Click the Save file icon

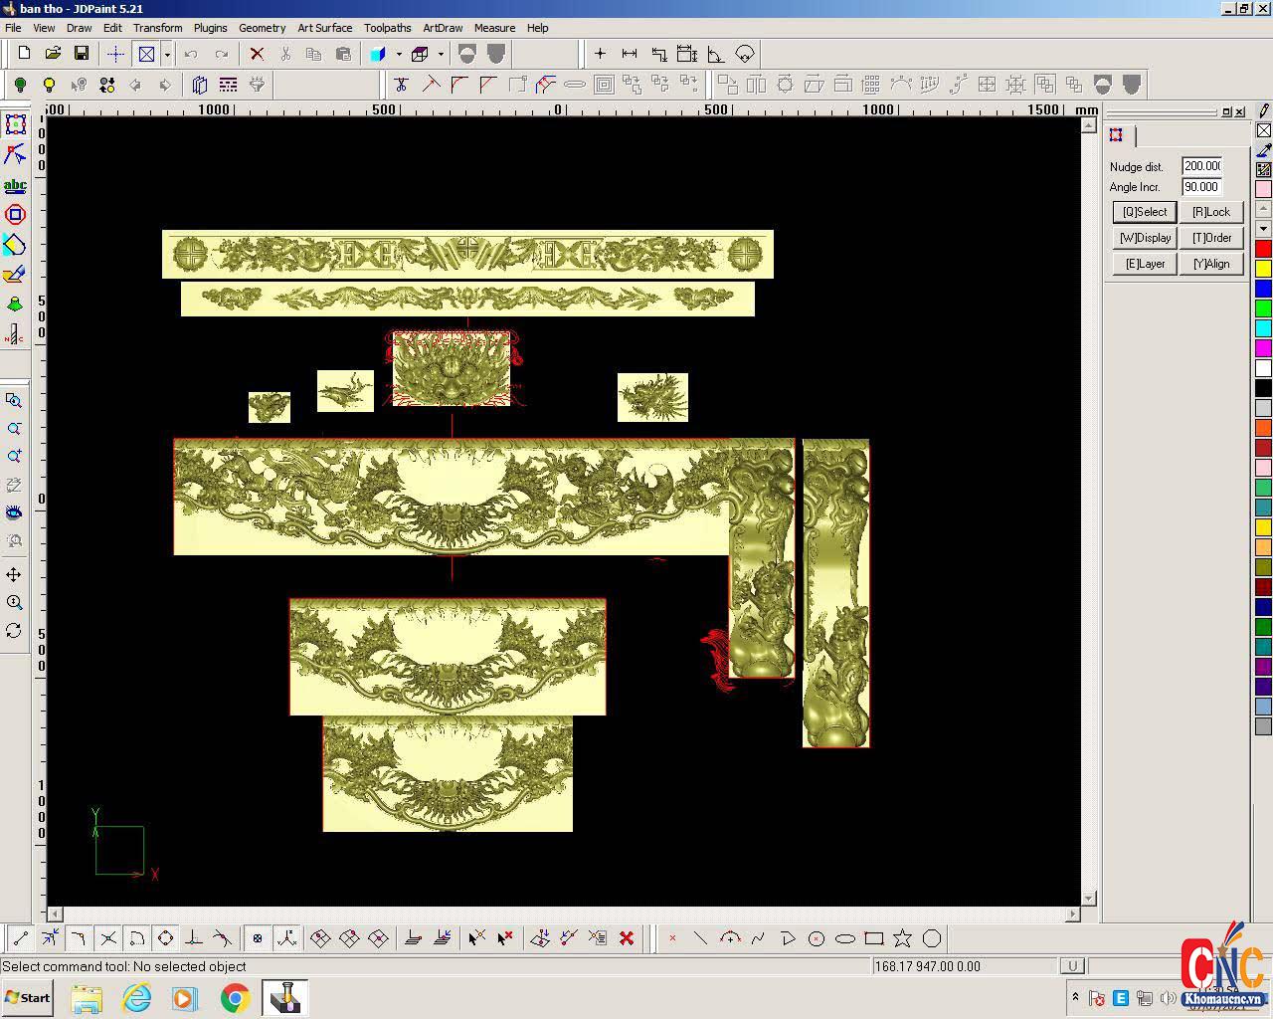82,54
